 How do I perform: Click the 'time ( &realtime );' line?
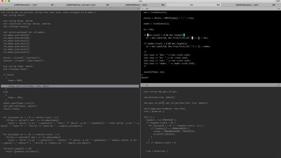[157, 151]
